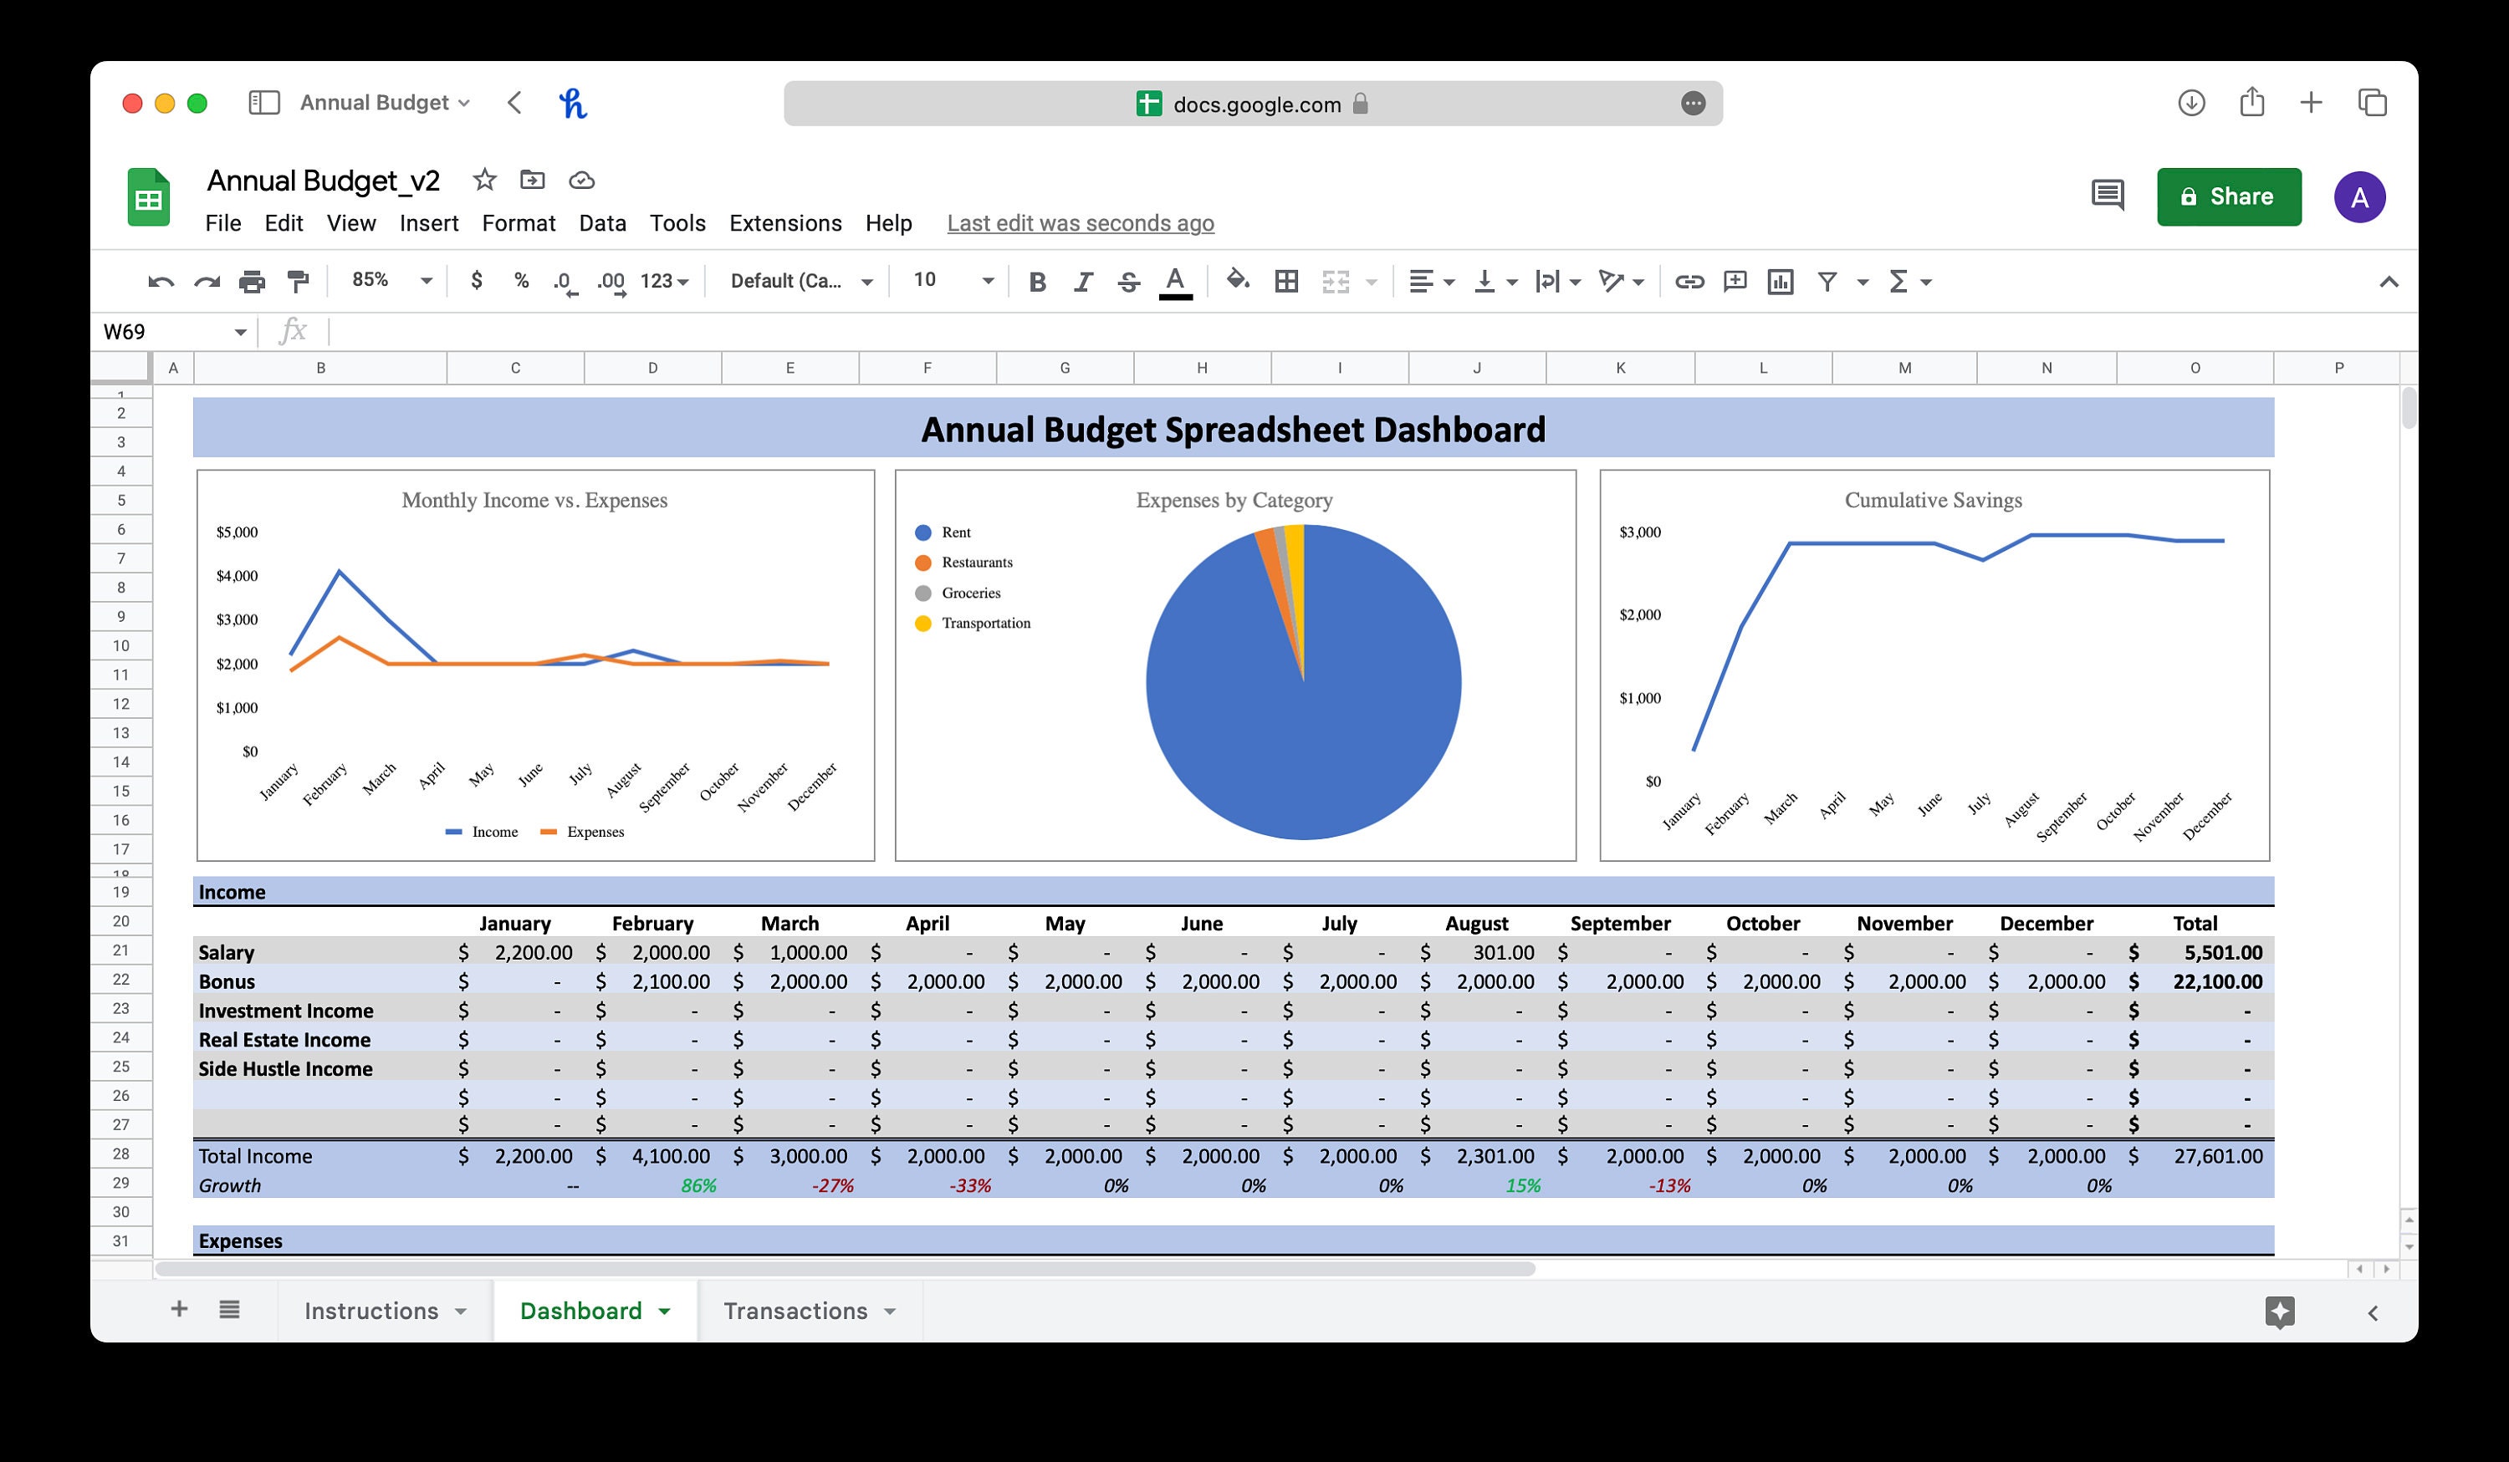2509x1462 pixels.
Task: Open the Extensions menu
Action: tap(785, 223)
